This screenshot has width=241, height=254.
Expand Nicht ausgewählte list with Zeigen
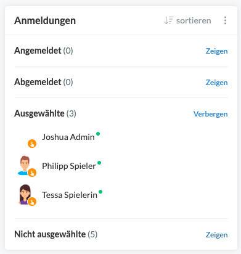coord(216,235)
